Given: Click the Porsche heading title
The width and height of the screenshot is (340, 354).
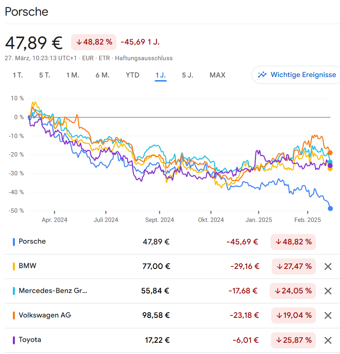Looking at the screenshot, I should [x=27, y=12].
